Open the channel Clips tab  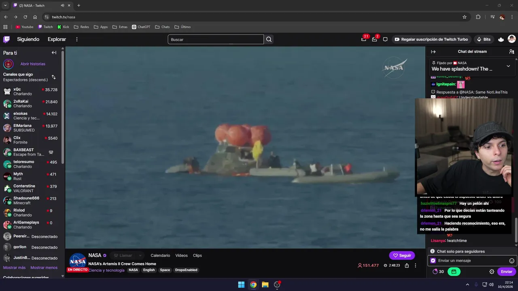pos(197,255)
